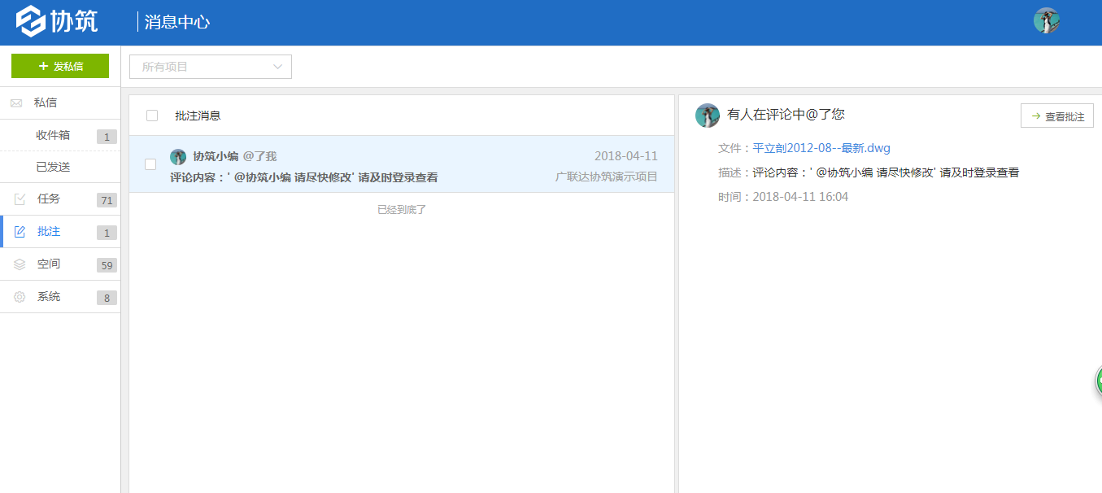Check the select-all checkbox beside 批注消息
Screen dimensions: 1102x493
point(150,116)
